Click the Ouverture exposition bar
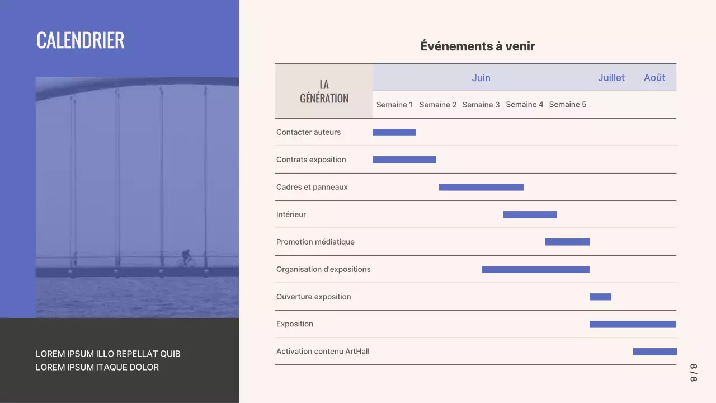Viewport: 716px width, 403px height. (x=600, y=296)
